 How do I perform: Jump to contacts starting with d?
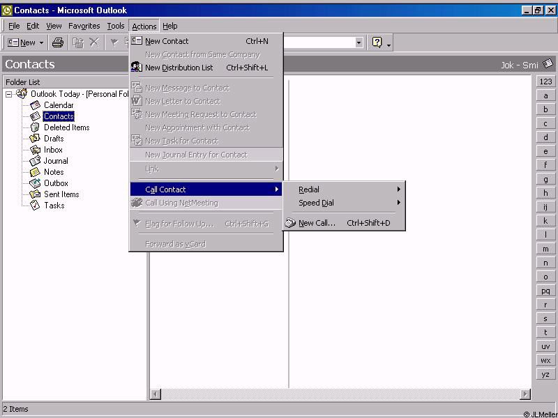[545, 137]
